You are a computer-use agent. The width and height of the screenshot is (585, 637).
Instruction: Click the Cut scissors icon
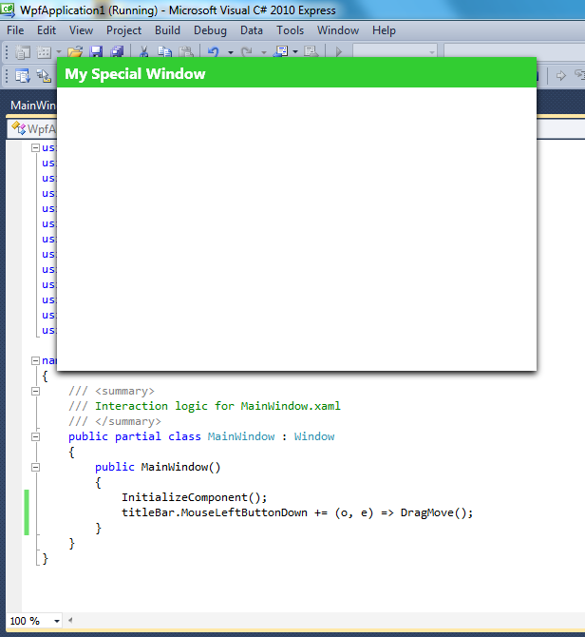(x=143, y=51)
